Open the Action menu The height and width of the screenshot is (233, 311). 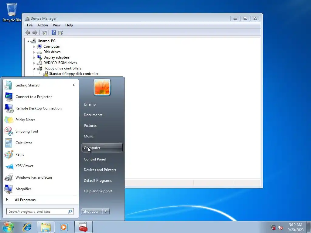click(43, 25)
